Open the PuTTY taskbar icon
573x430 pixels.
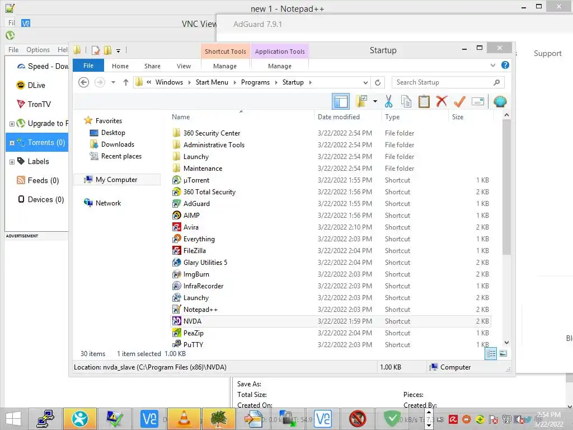click(45, 419)
